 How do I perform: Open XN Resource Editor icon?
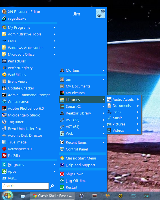[4, 12]
